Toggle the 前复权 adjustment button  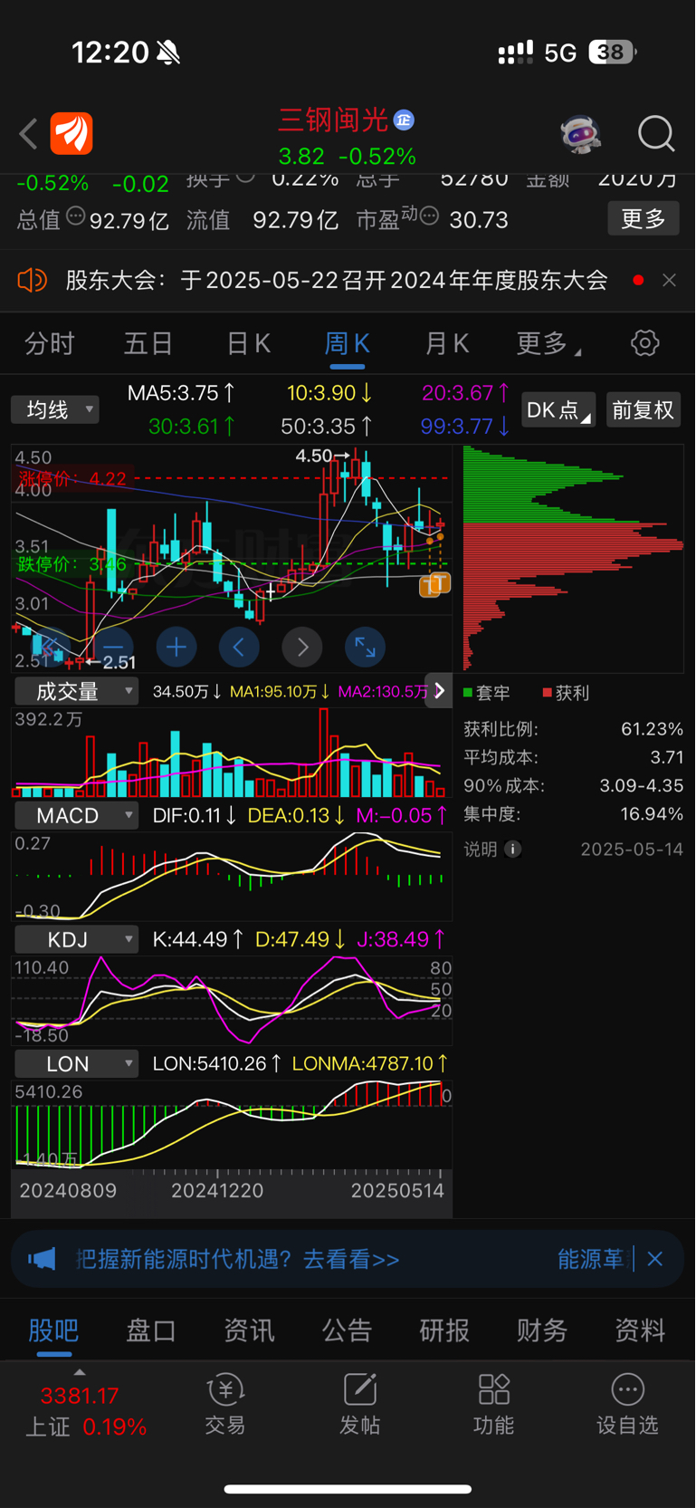(x=644, y=409)
